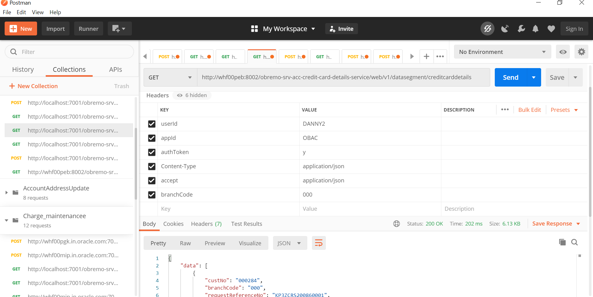Image resolution: width=593 pixels, height=297 pixels.
Task: Click the heart icon in header
Action: pos(551,29)
